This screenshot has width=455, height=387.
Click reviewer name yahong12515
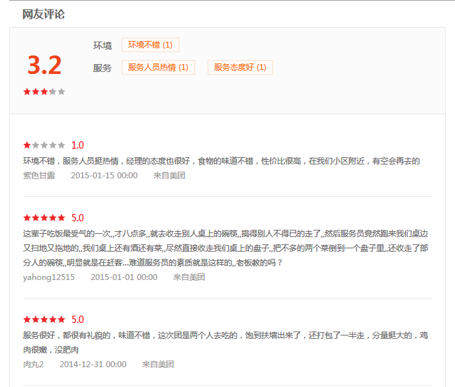point(49,277)
